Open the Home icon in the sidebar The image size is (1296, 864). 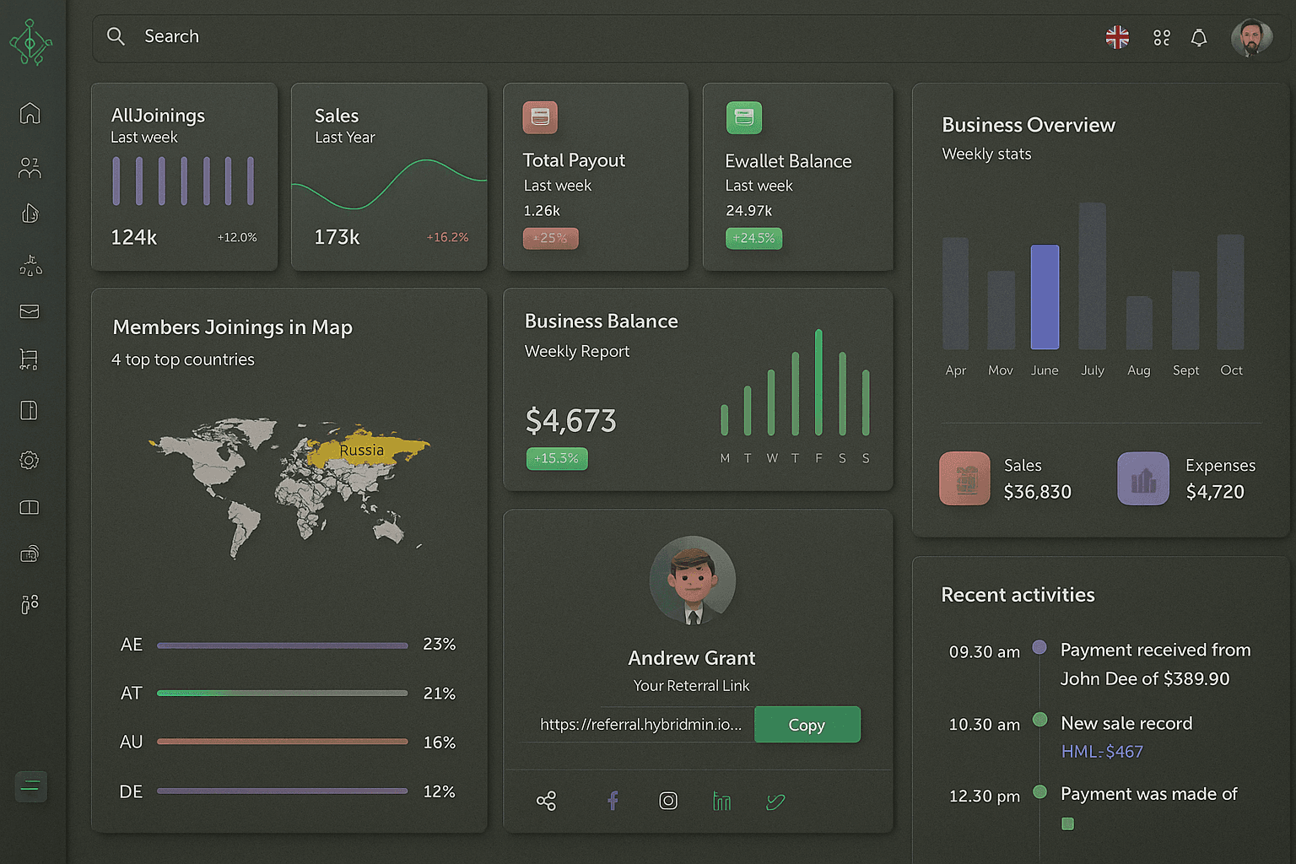30,113
